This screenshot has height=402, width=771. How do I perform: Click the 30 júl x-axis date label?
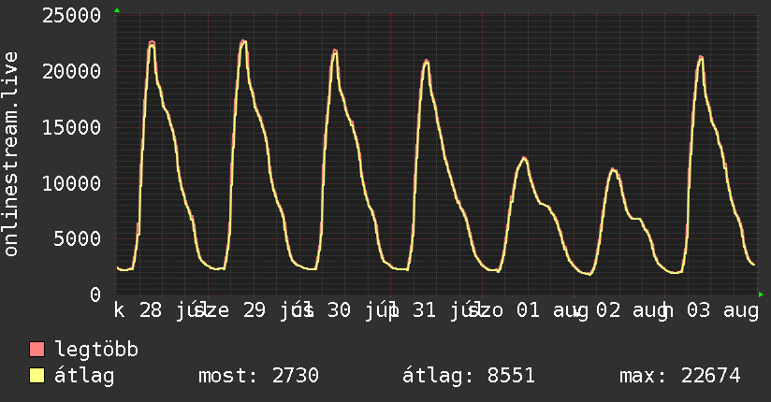click(x=361, y=310)
